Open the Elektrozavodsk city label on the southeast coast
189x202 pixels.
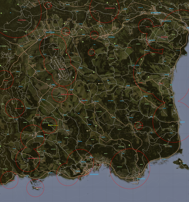pos(141,179)
